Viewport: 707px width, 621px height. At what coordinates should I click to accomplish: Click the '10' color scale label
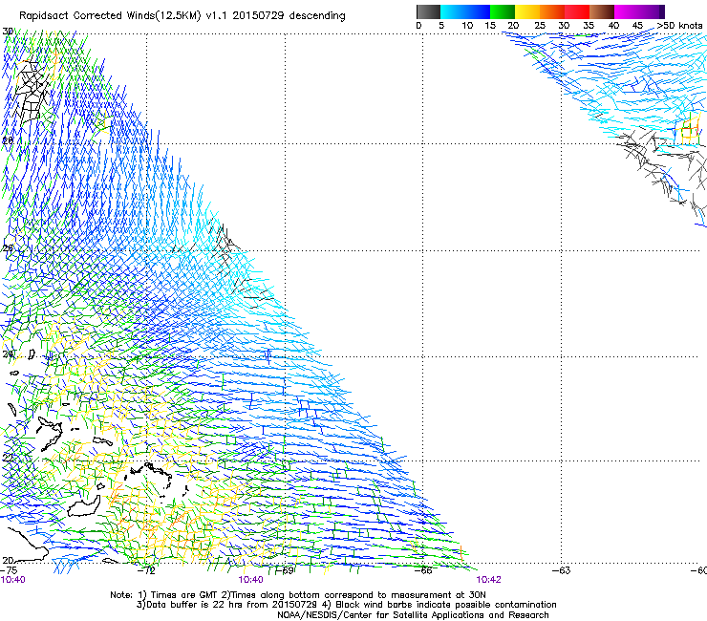[467, 26]
